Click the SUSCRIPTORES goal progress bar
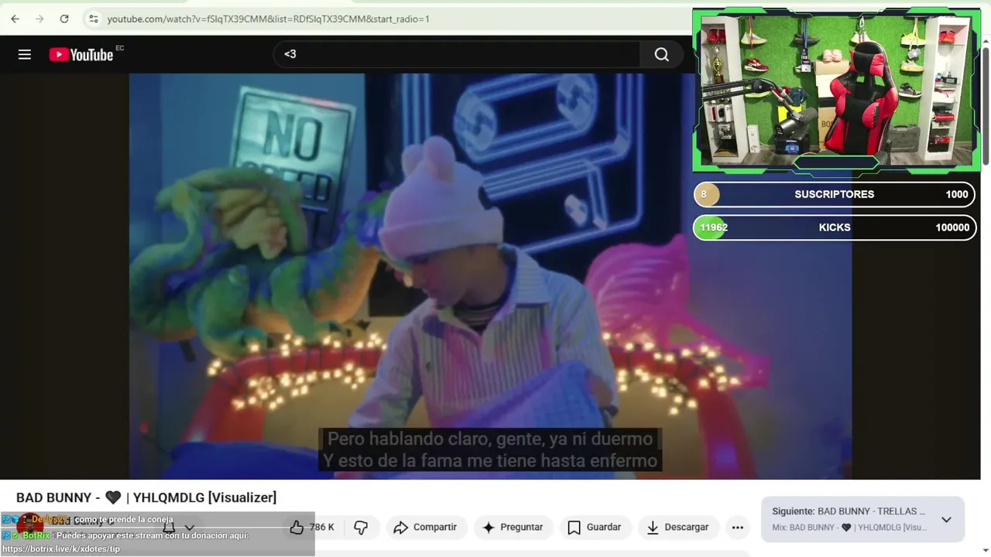 pos(834,194)
